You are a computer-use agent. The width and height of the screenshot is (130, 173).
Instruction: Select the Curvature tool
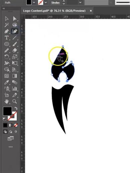(15, 31)
